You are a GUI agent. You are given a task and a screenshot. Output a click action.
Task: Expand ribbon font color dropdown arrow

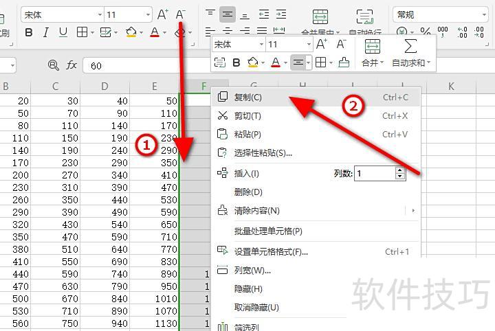(x=164, y=32)
